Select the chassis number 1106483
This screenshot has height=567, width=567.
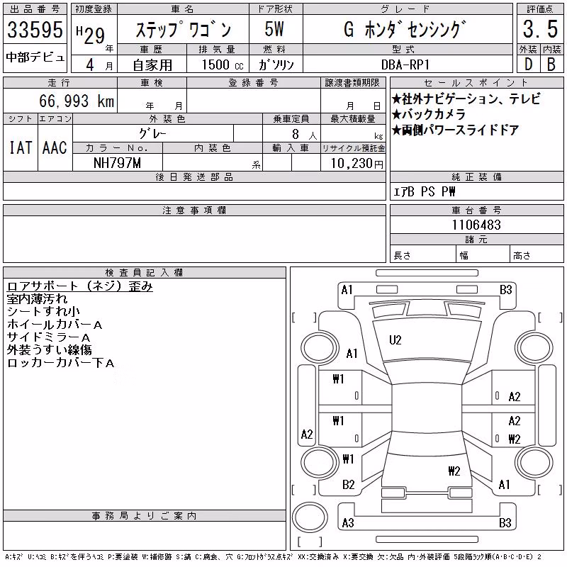point(476,225)
